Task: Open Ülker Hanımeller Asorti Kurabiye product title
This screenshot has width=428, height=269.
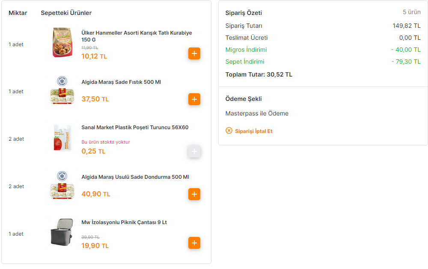Action: (x=137, y=36)
